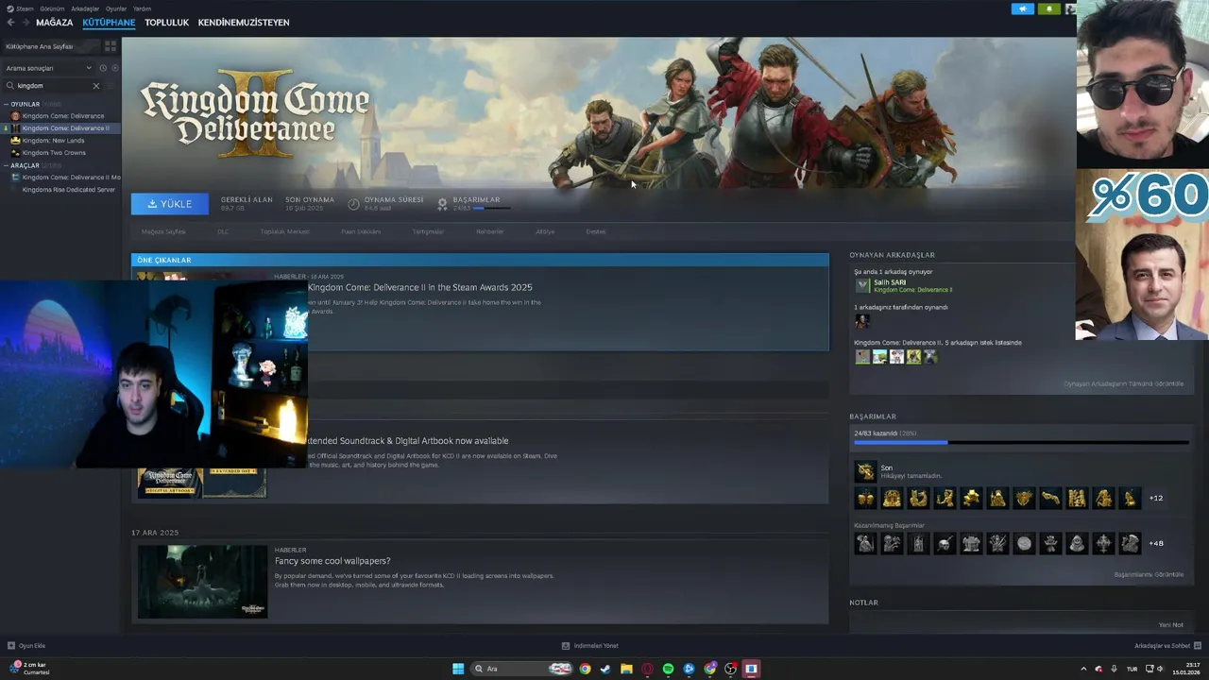
Task: Open Arkadaşlar ve Sohbet
Action: (x=1167, y=646)
